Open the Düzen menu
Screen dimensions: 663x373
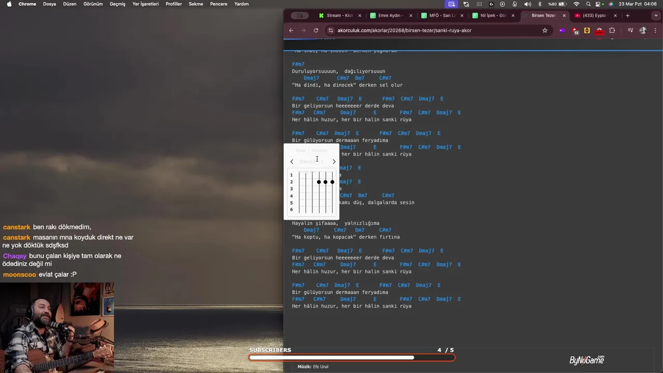pos(70,4)
